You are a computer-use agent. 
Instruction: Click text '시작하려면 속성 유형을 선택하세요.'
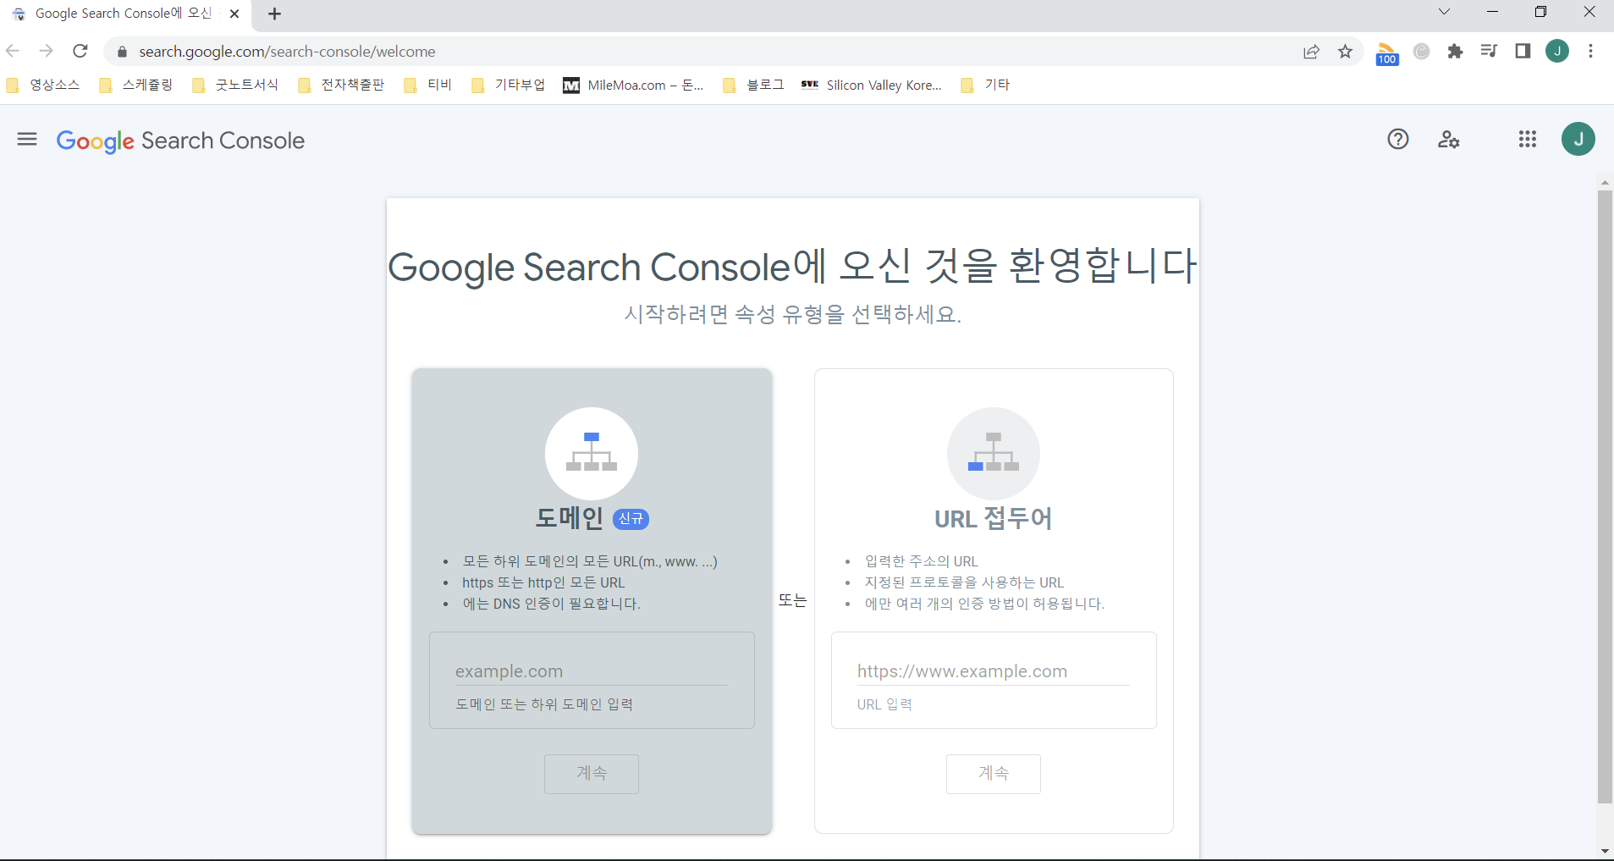click(793, 314)
